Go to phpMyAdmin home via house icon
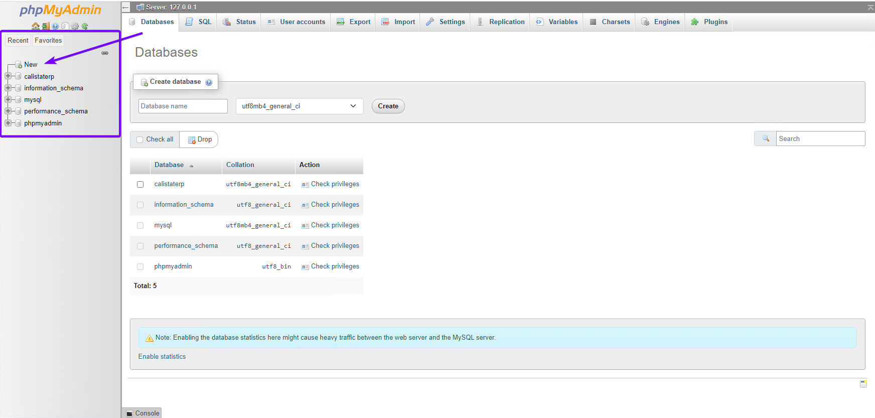 point(36,26)
